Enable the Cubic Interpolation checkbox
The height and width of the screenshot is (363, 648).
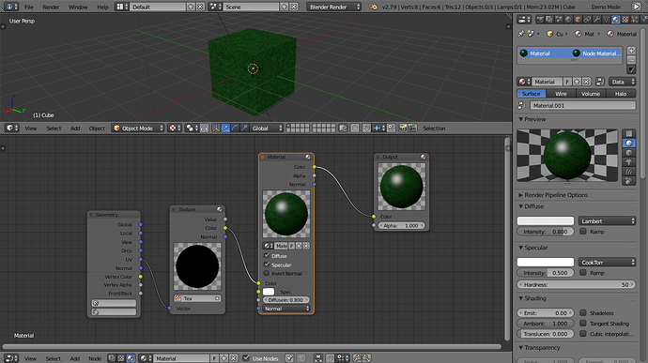[583, 333]
